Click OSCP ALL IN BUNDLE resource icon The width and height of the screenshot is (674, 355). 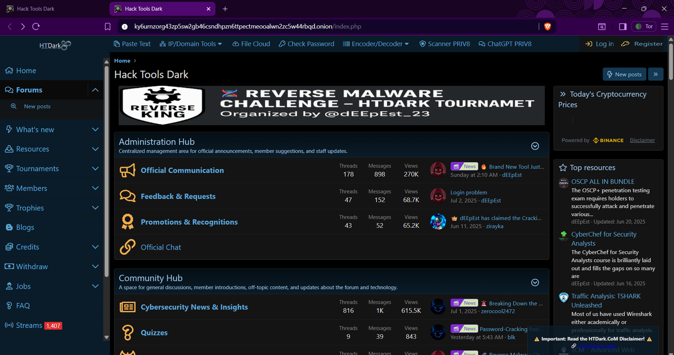click(x=563, y=183)
